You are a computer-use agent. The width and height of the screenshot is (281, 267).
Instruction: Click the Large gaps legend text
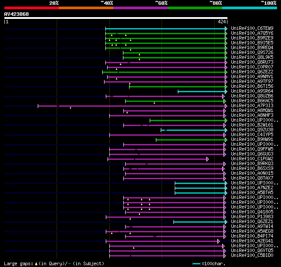[x=54, y=263]
